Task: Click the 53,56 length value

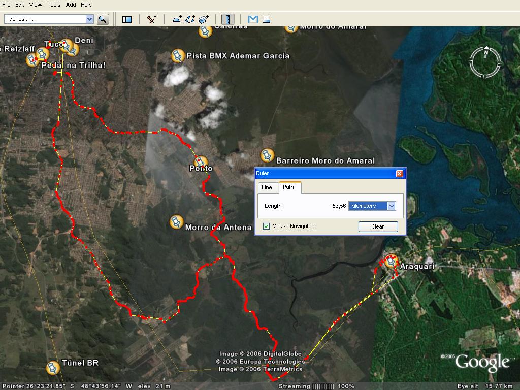Action: click(339, 206)
